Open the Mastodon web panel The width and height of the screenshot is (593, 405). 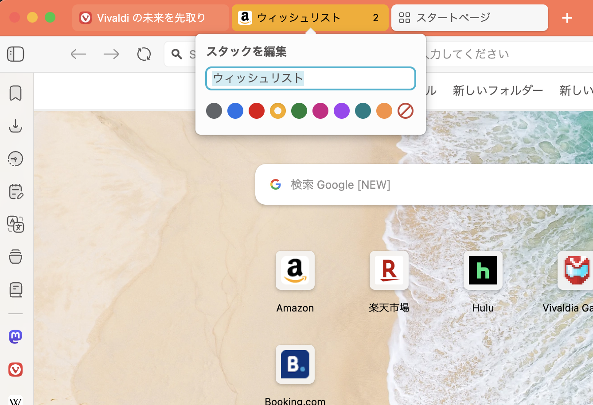point(16,337)
